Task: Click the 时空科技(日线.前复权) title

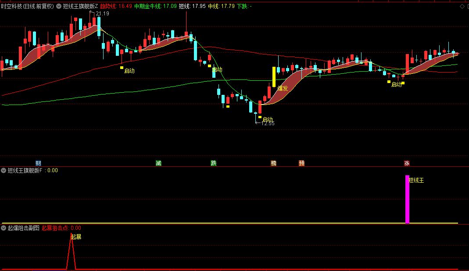Action: pyautogui.click(x=28, y=6)
